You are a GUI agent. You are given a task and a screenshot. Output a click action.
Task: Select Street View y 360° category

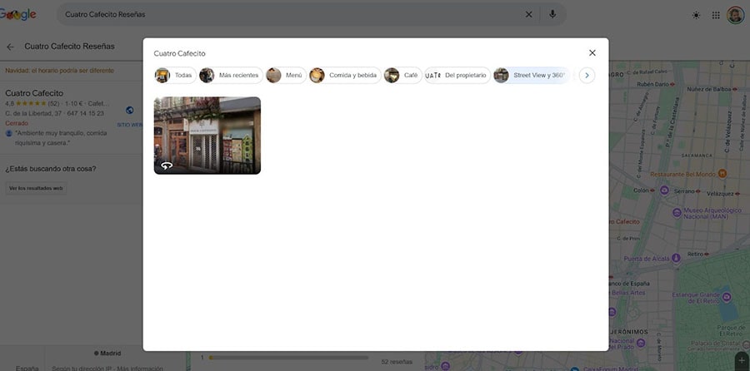tap(531, 76)
